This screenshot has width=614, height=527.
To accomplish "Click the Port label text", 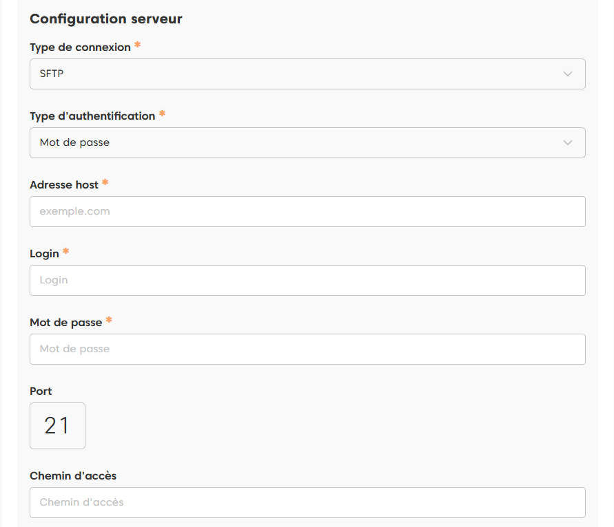I will (x=41, y=391).
